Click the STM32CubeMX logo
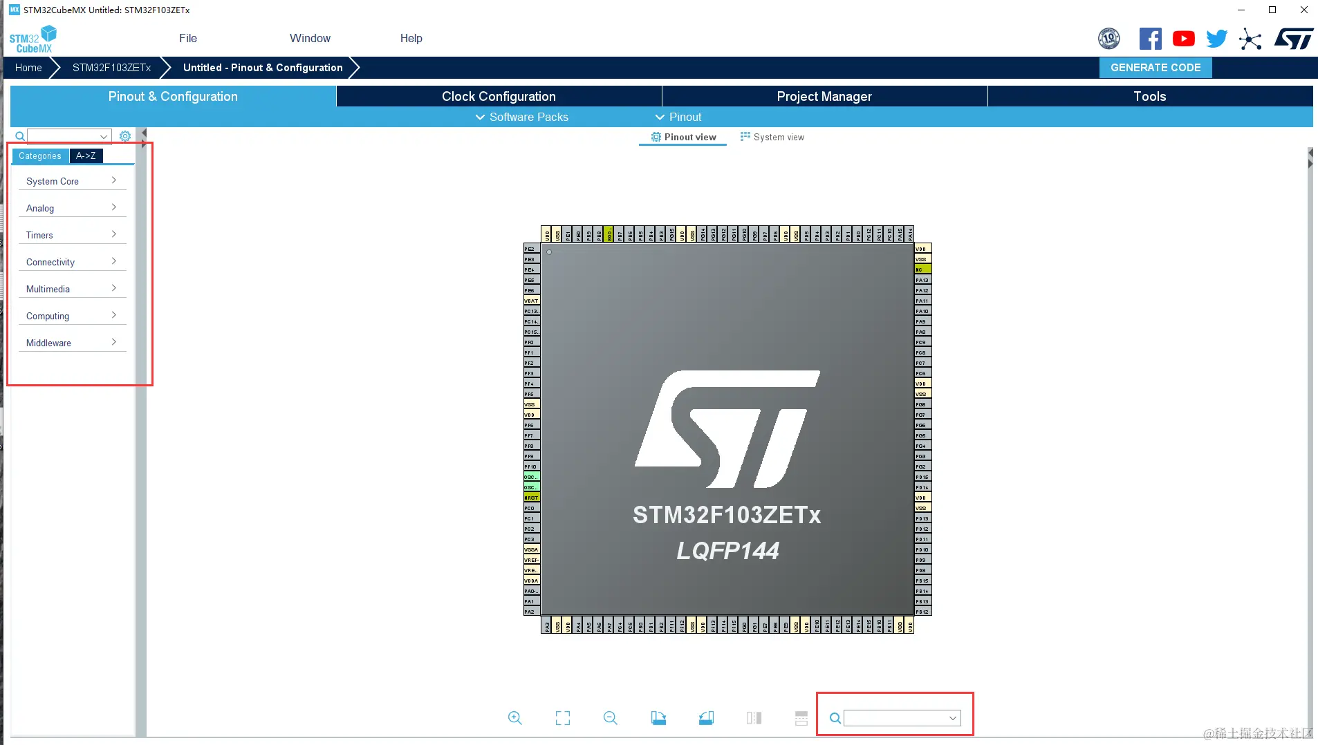Image resolution: width=1318 pixels, height=745 pixels. tap(33, 39)
